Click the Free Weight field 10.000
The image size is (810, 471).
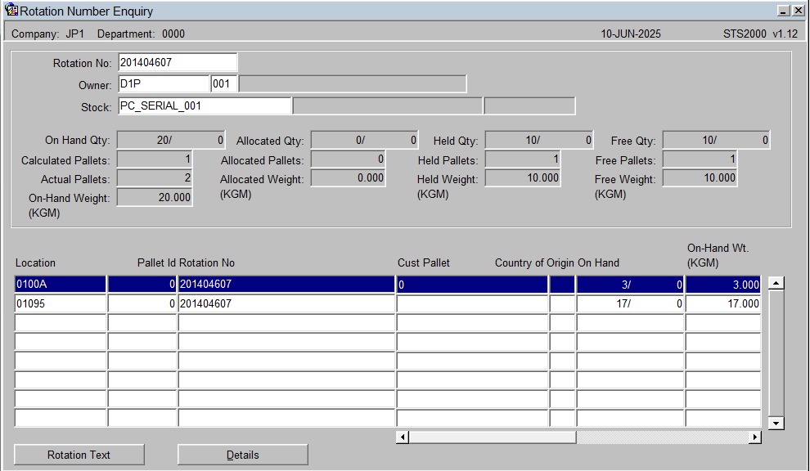pos(700,178)
